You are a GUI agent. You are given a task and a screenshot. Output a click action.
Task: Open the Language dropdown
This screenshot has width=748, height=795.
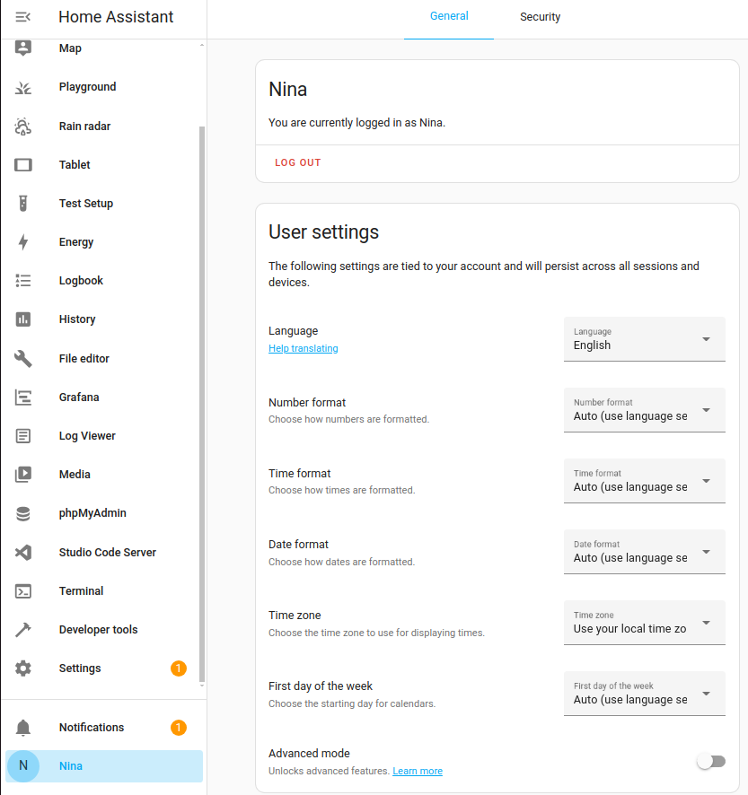644,339
